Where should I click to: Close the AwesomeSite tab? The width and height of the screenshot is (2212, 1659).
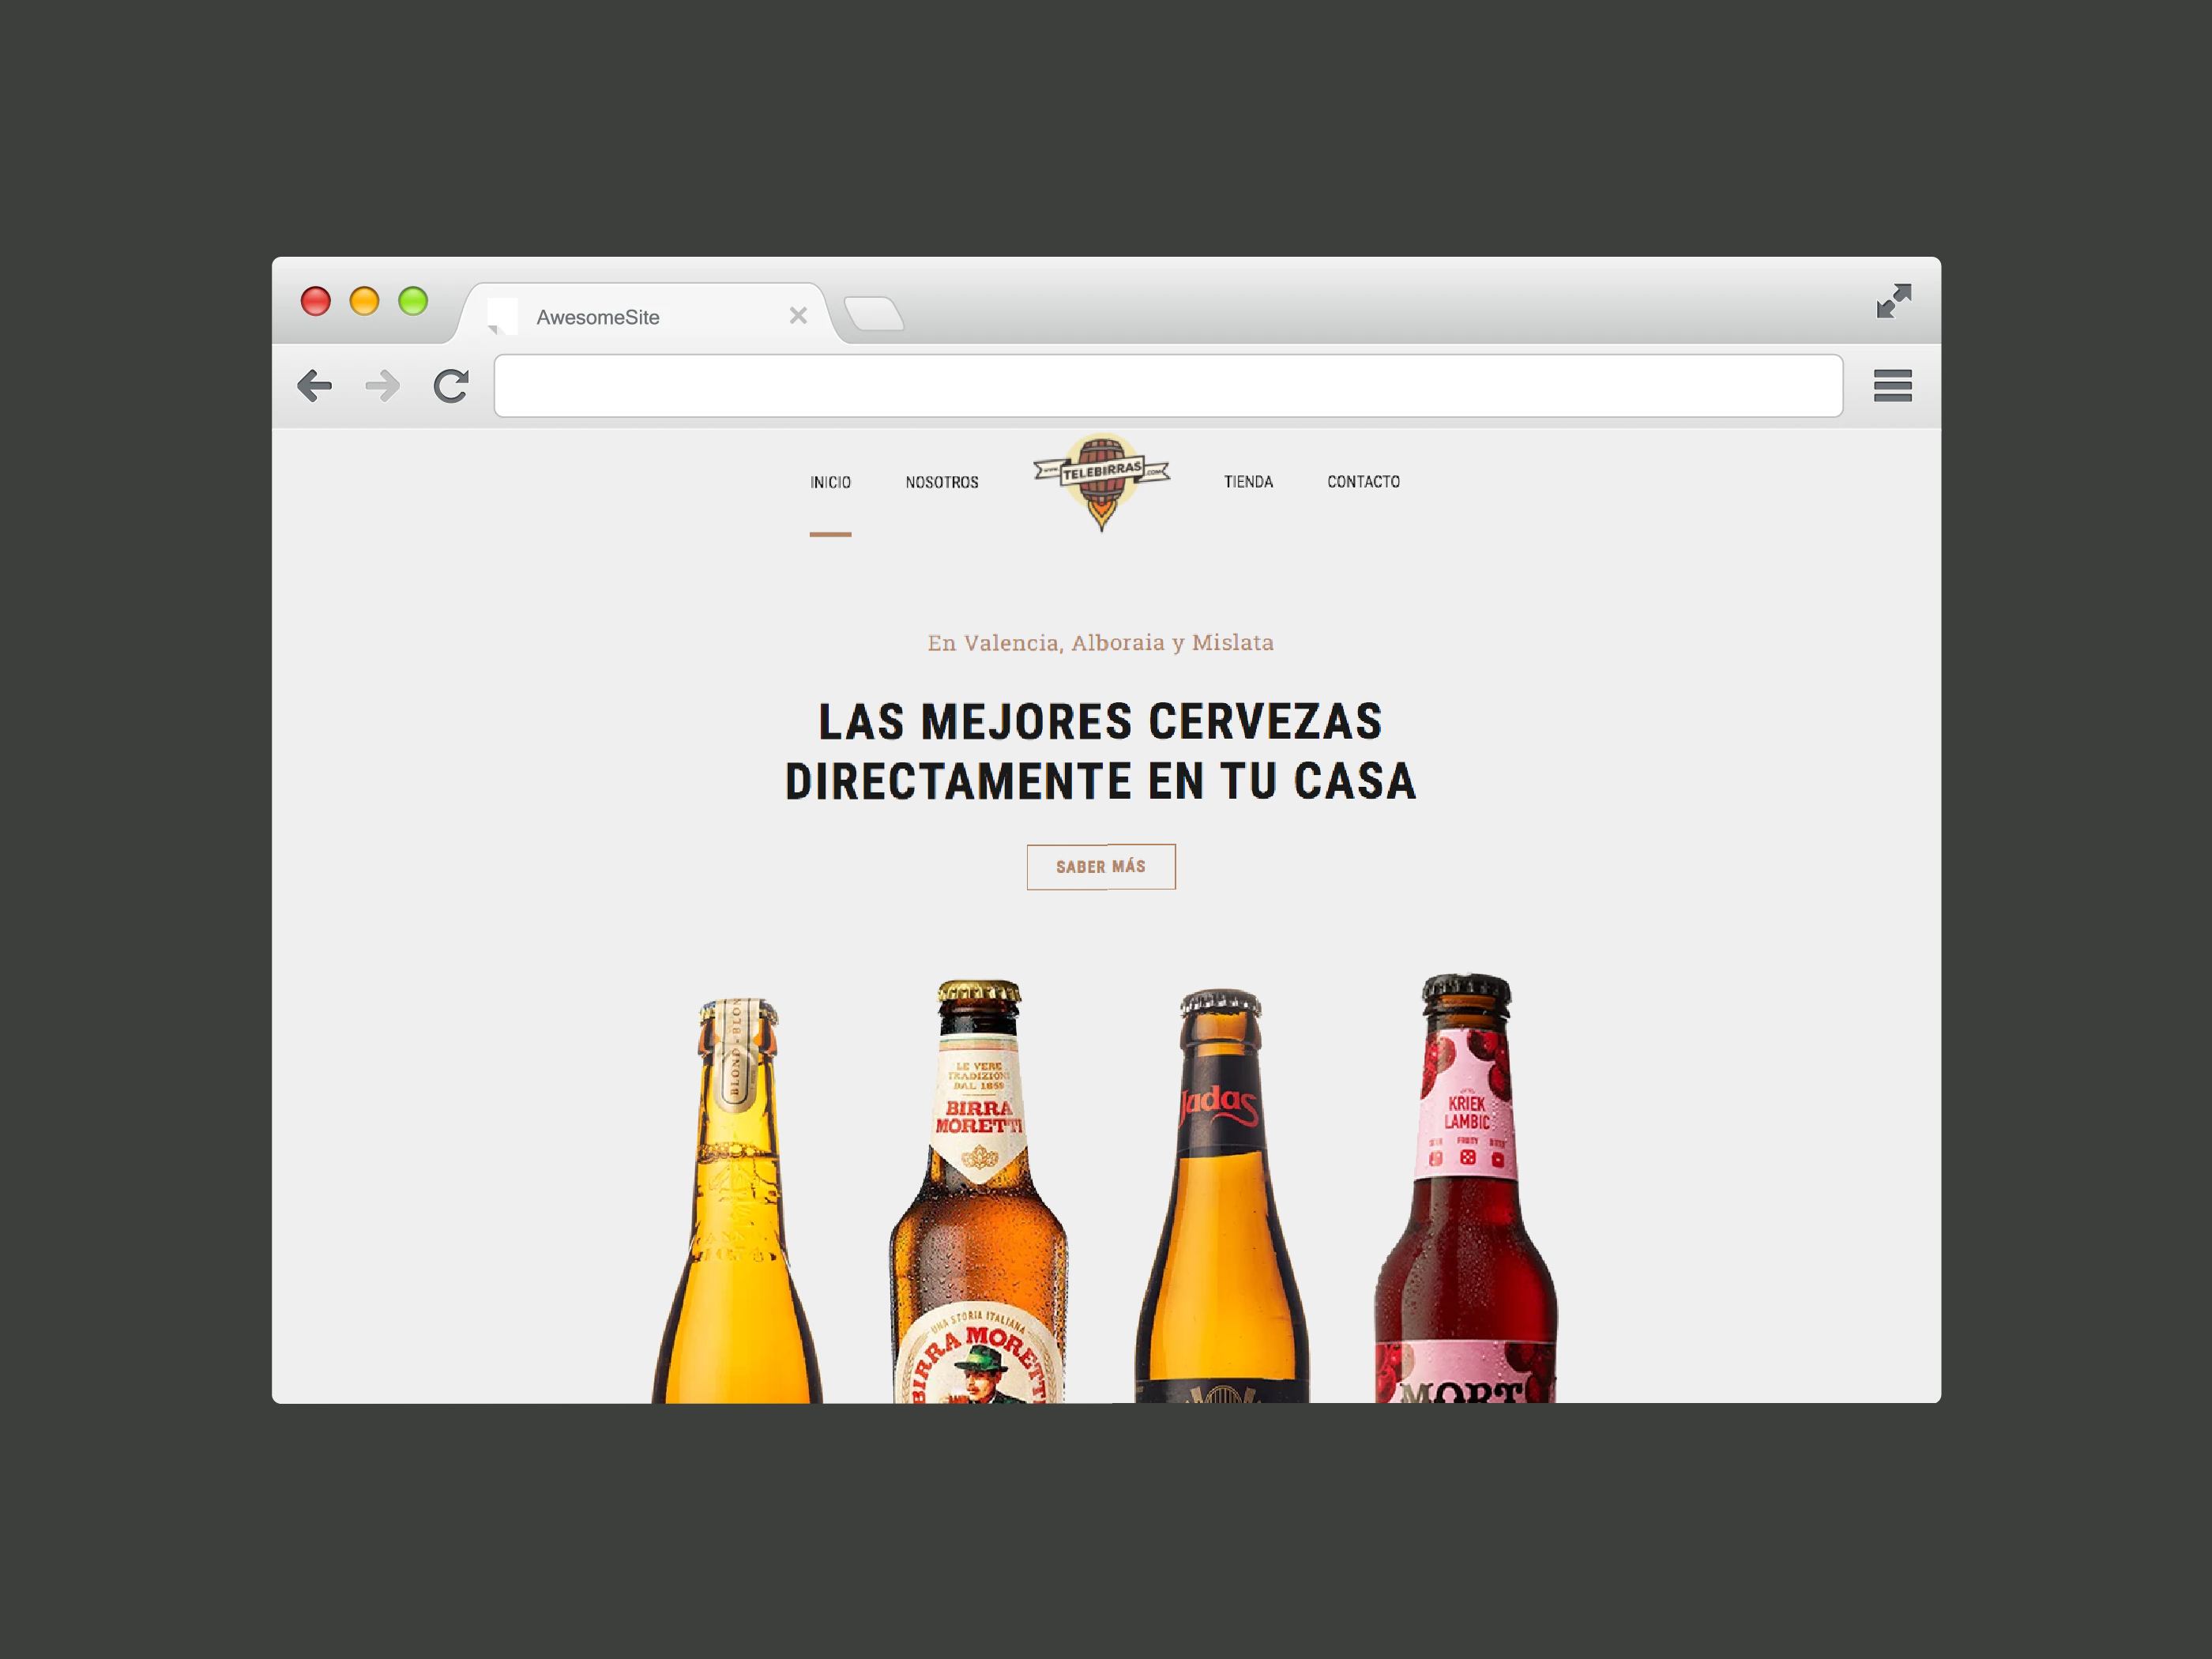798,316
